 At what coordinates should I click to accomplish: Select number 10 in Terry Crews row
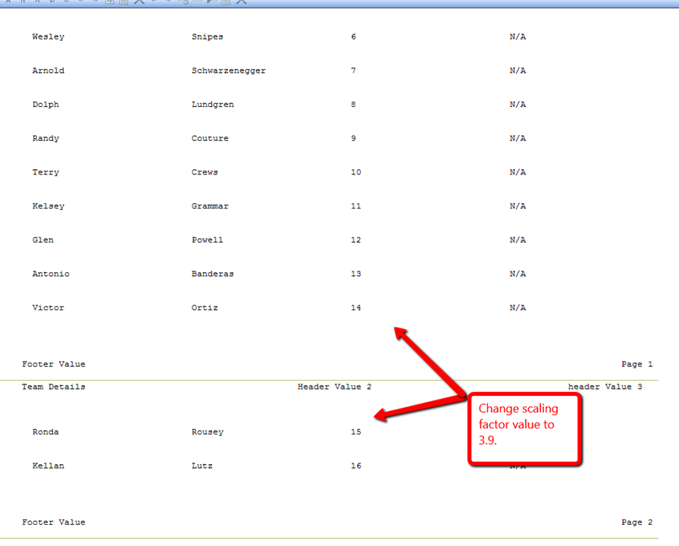point(355,173)
